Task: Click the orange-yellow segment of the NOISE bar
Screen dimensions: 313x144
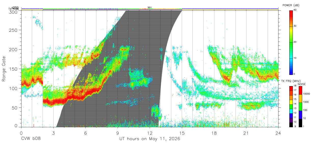Action: point(300,98)
